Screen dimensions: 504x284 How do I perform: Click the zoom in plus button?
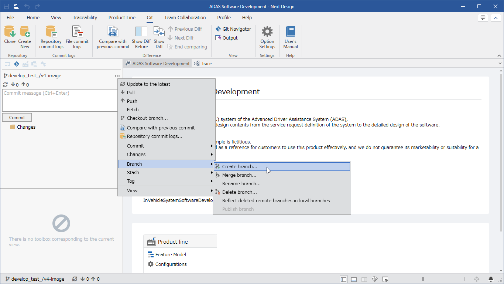(x=464, y=279)
